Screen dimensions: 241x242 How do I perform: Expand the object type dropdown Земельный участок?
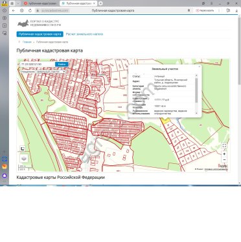coord(51,72)
